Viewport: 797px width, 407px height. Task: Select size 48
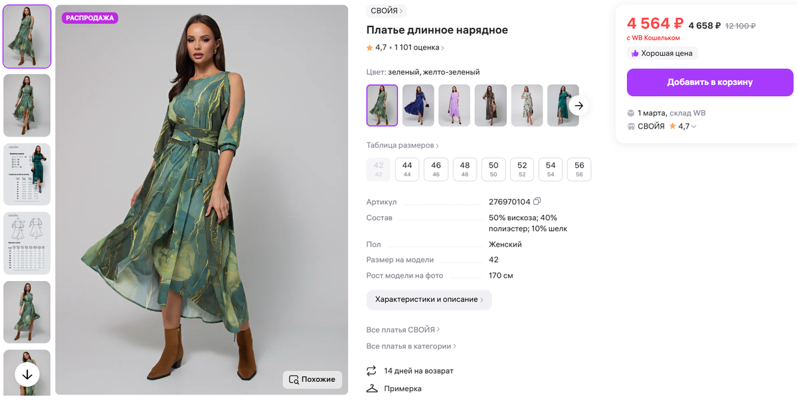coord(464,169)
